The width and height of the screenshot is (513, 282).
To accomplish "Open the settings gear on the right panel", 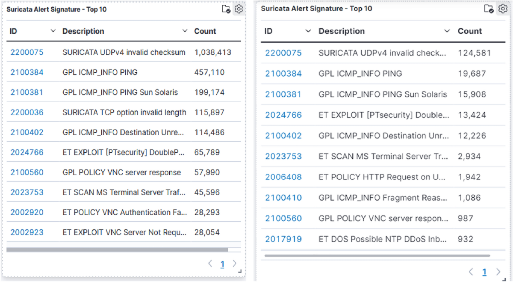I will (x=502, y=9).
